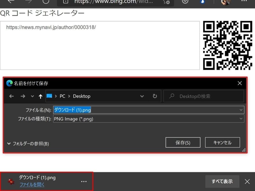Click the ダウンロード (1).png download name
The height and width of the screenshot is (191, 255).
(x=37, y=177)
